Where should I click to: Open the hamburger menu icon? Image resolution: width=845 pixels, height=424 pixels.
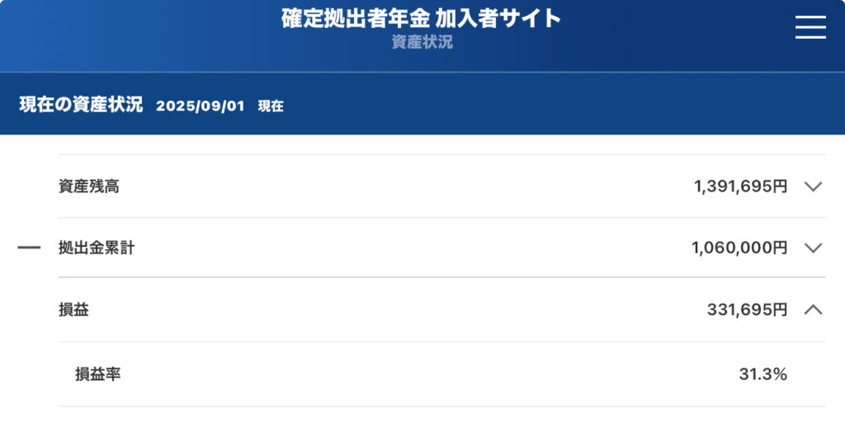[x=810, y=27]
